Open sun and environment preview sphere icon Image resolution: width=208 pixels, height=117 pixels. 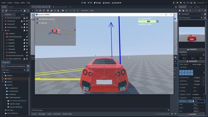[74, 10]
